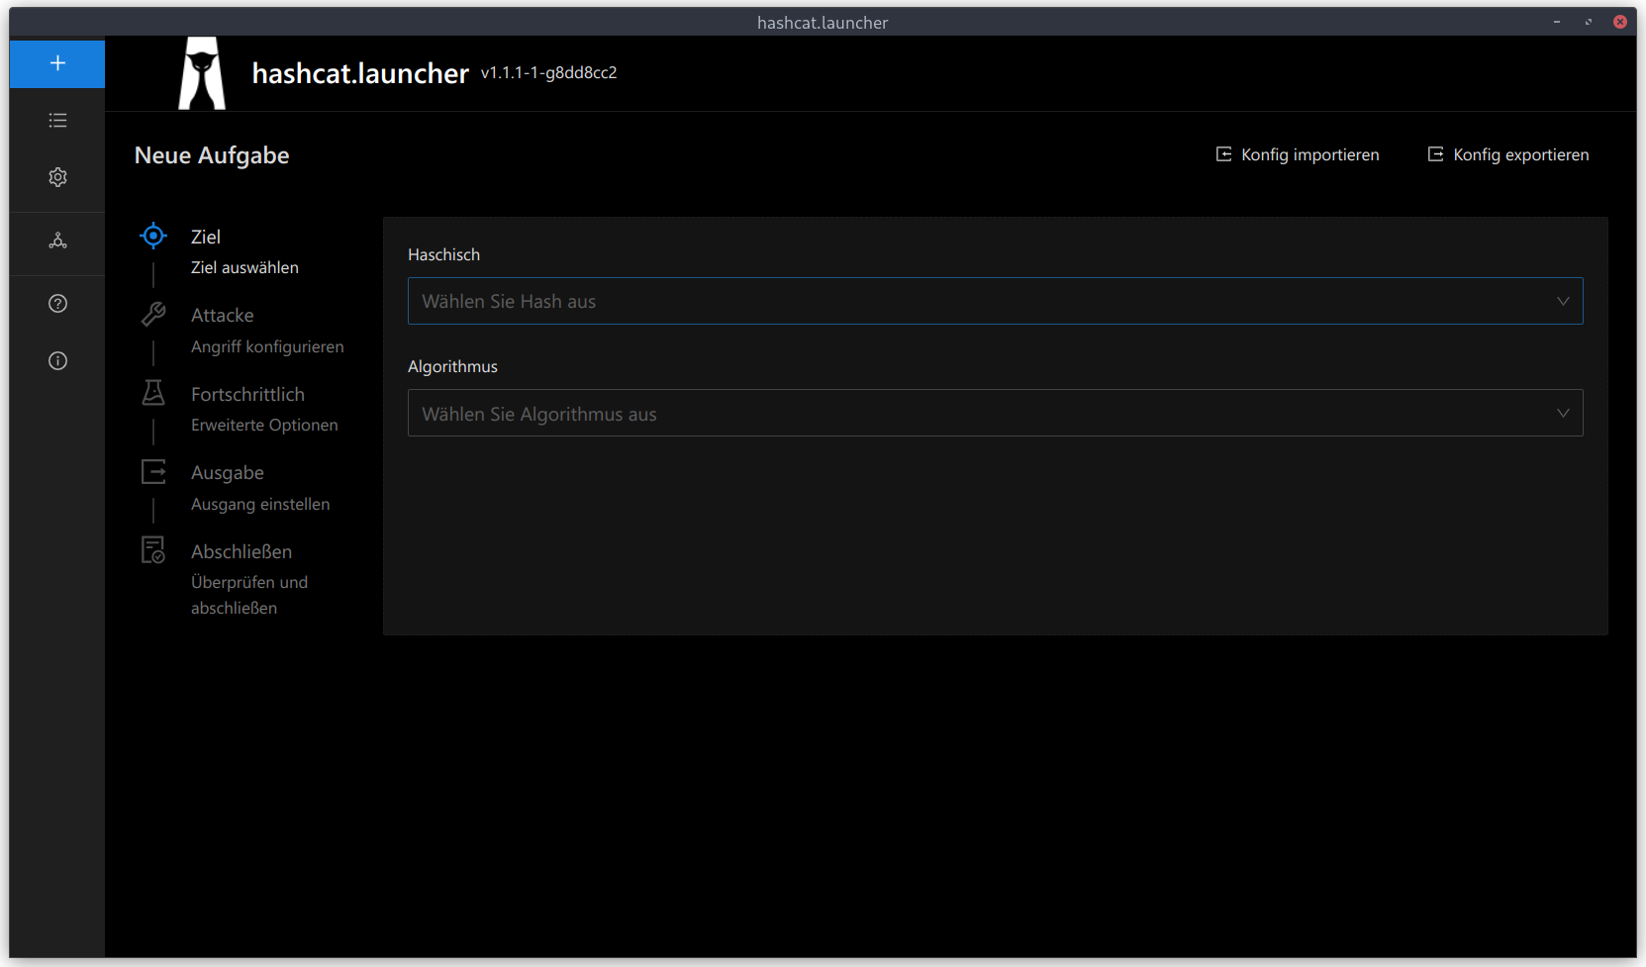Open the 'Wählen Sie Algorithmus aus' dropdown
1646x967 pixels.
tap(995, 413)
